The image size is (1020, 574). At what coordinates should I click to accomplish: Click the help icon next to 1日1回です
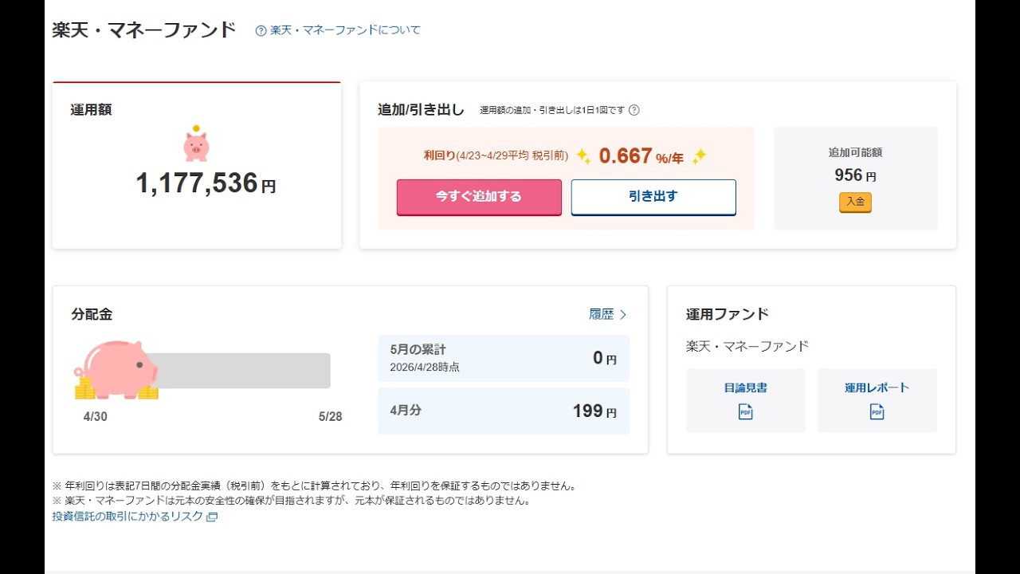pyautogui.click(x=634, y=110)
